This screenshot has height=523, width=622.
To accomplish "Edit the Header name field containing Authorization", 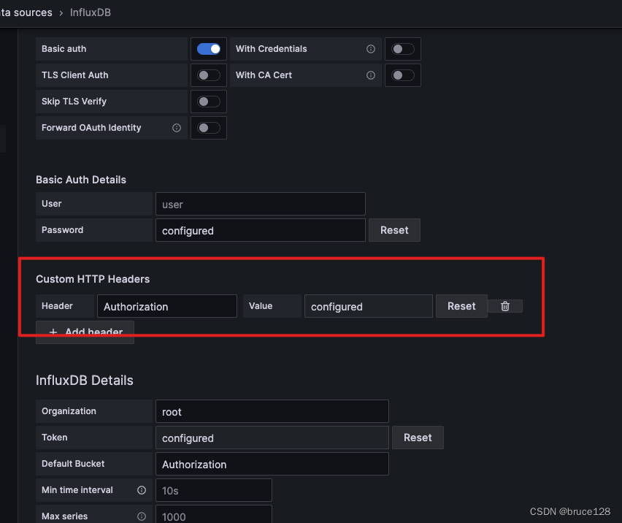I will click(167, 306).
